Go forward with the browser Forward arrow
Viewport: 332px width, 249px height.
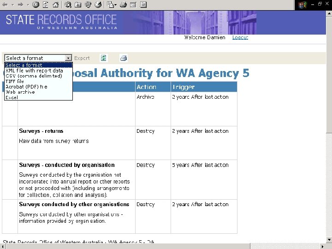[x=21, y=5]
